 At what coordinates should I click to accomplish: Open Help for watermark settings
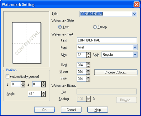pos(98,110)
